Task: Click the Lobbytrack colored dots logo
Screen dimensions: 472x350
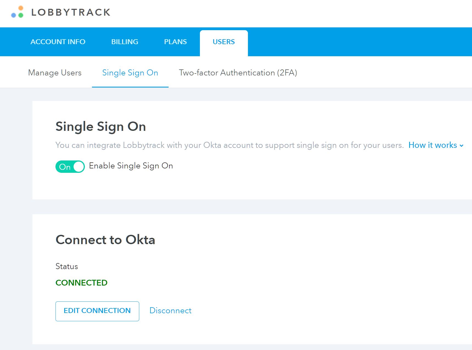Action: (17, 12)
